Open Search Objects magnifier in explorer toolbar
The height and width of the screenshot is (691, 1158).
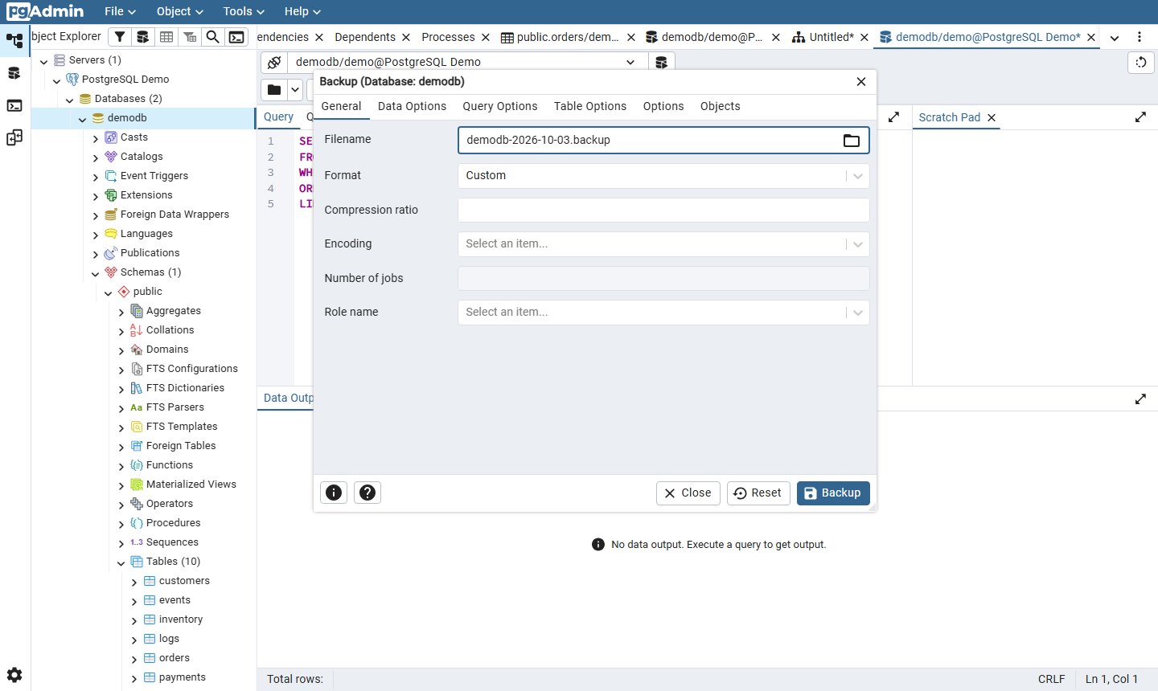coord(212,37)
